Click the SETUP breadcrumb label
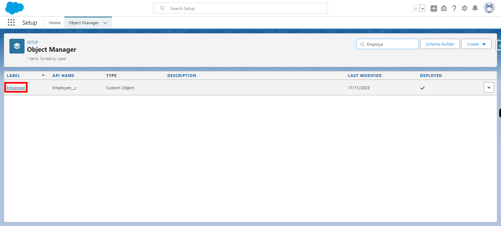The width and height of the screenshot is (501, 226). (x=32, y=42)
